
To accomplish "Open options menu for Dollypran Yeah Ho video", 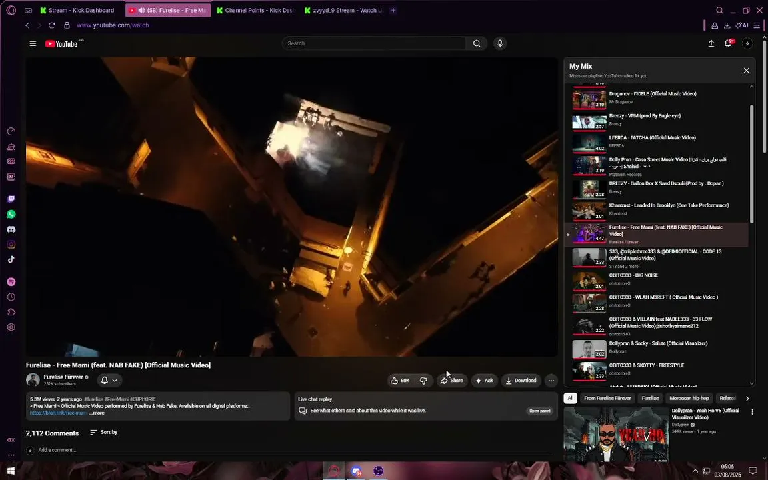I will (752, 413).
